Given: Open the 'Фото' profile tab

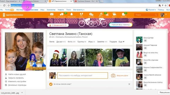Looking at the screenshot, I should tap(71, 42).
